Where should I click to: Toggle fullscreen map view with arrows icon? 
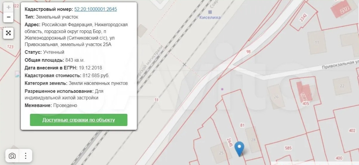9,33
